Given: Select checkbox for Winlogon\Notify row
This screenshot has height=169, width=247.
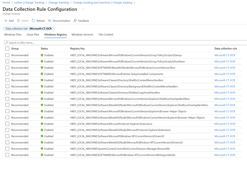Looking at the screenshot, I should [7, 155].
